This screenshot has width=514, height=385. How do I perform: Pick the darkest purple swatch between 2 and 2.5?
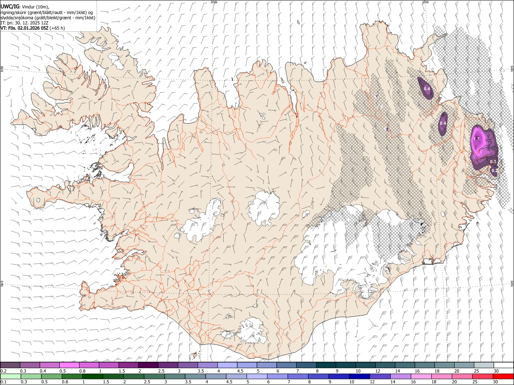click(148, 365)
